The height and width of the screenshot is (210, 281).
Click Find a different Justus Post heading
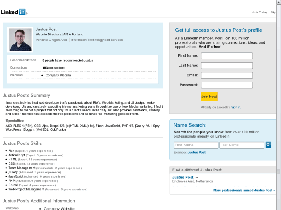[197, 170]
